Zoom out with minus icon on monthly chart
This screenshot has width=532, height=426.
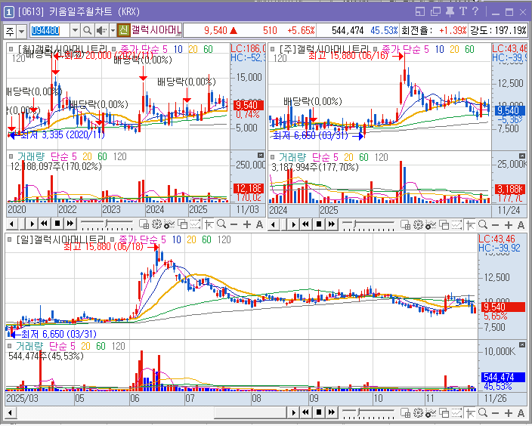pos(234,224)
